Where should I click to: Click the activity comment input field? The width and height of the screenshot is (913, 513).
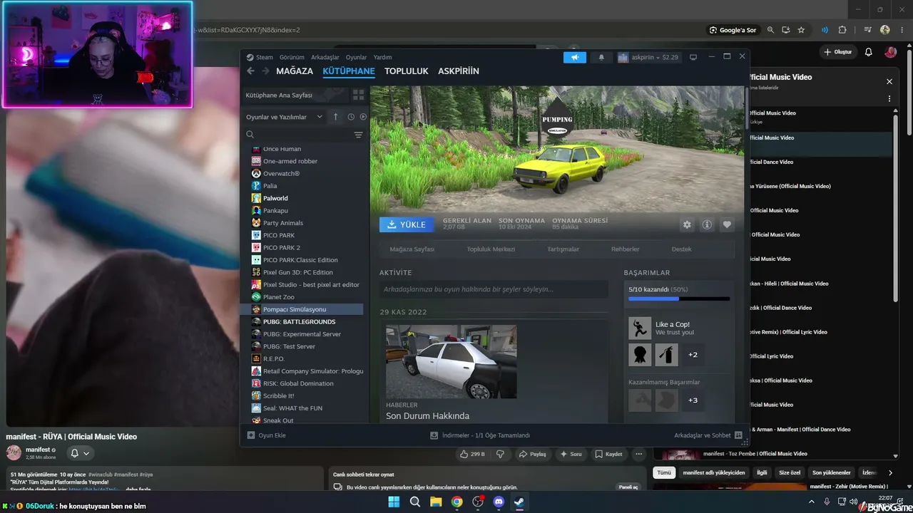(494, 289)
